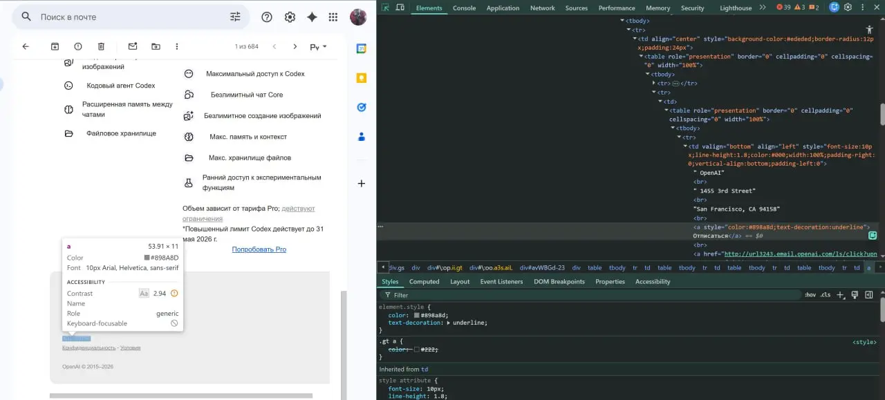Image resolution: width=885 pixels, height=400 pixels.
Task: Click the "Попробовать Pro" link
Action: pos(259,249)
